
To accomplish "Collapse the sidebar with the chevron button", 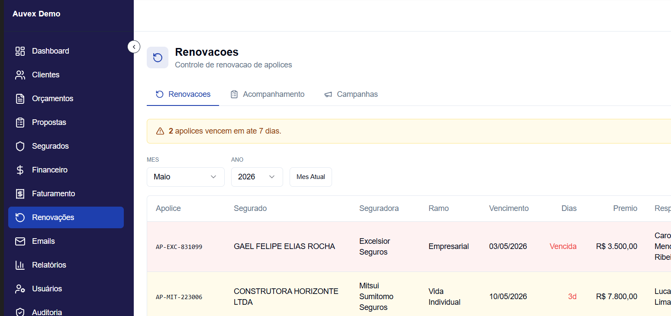I will click(x=134, y=46).
